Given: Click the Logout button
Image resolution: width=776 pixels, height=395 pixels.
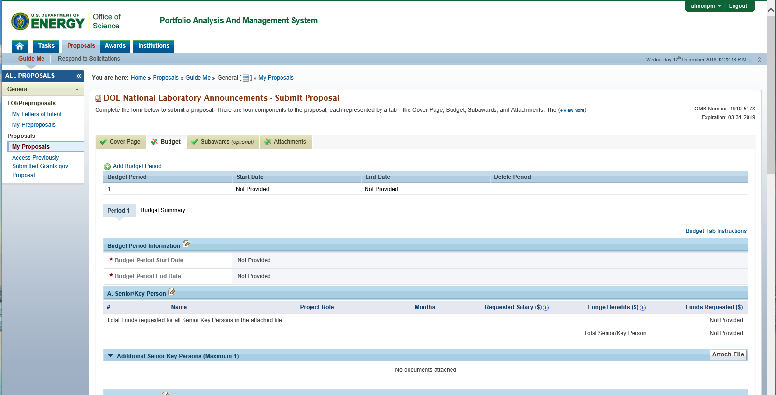Looking at the screenshot, I should [x=738, y=6].
